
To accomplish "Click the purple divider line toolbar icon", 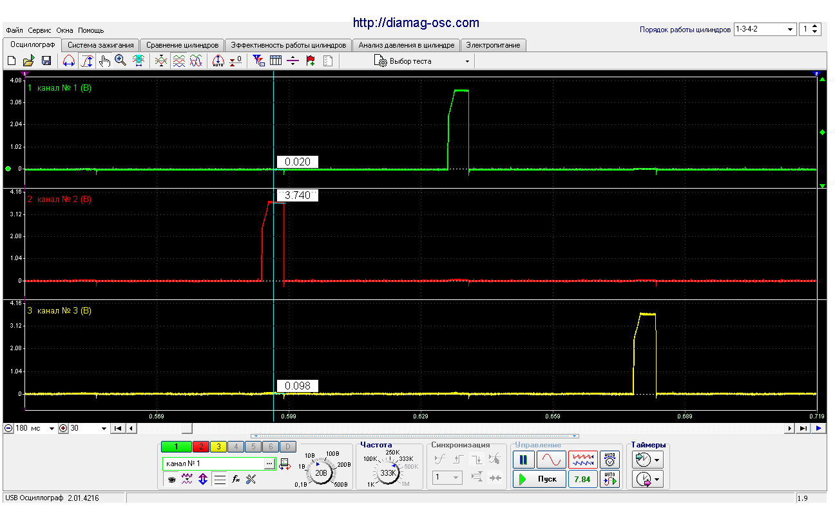I will pos(293,61).
